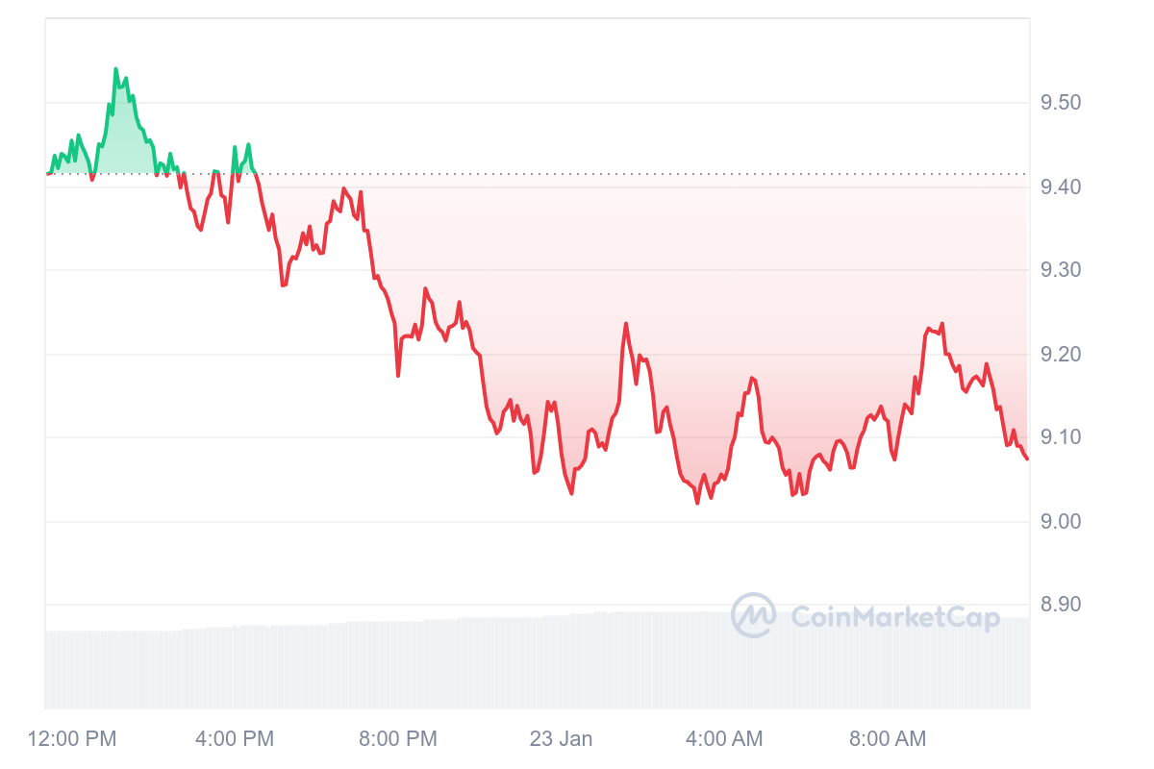This screenshot has width=1154, height=769.
Task: Click the CoinMarketCap watermark text
Action: 894,617
